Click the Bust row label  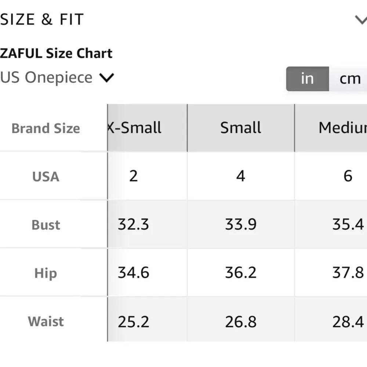pos(46,225)
